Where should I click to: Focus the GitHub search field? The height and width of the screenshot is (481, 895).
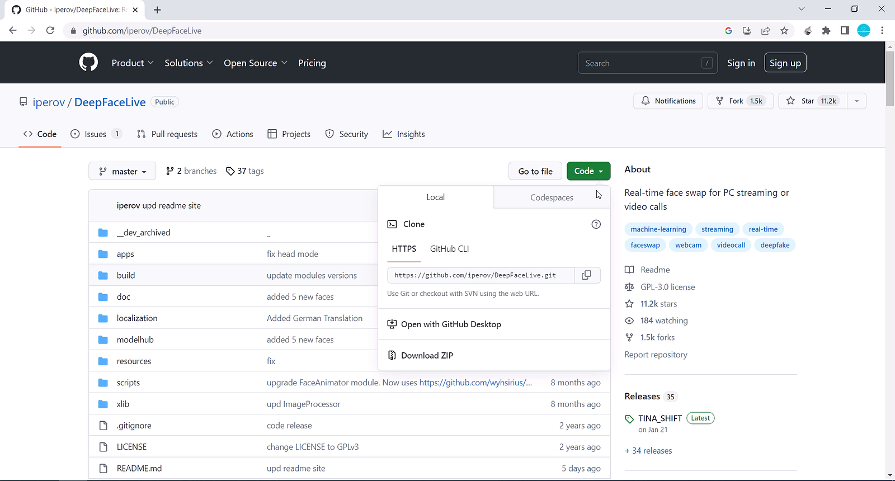(648, 63)
